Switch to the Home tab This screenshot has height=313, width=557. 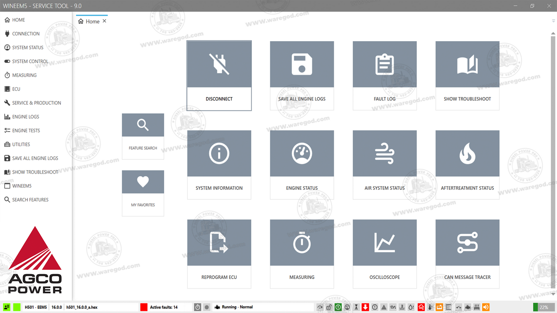click(92, 21)
